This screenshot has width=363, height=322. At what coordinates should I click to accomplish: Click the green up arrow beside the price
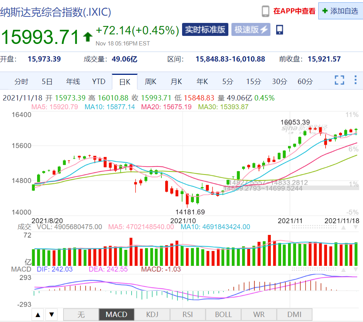click(x=88, y=37)
